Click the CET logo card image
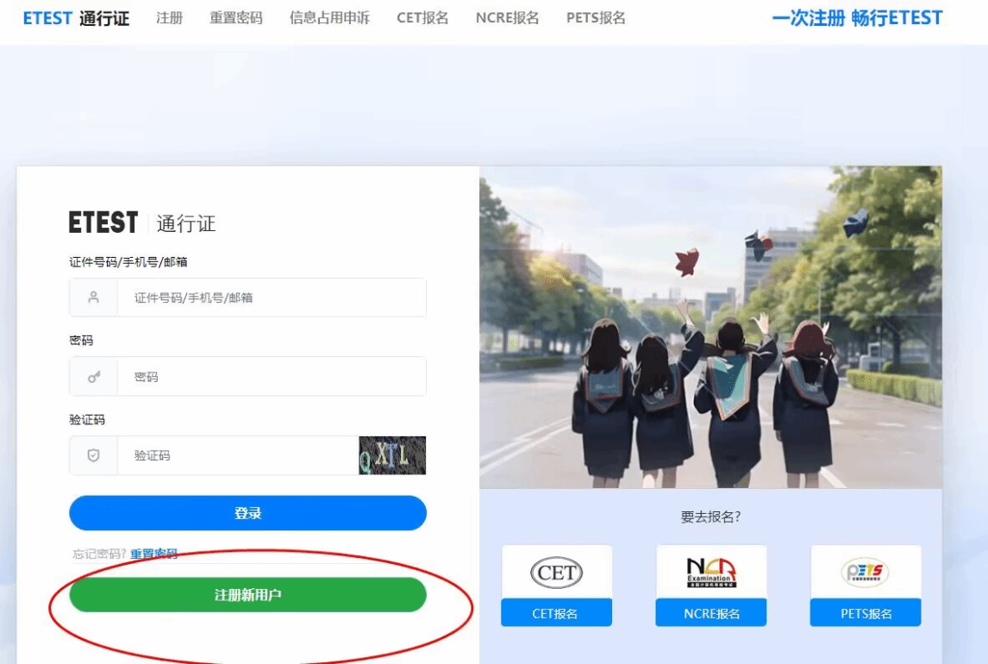Screen dimensions: 988x664 [x=556, y=572]
